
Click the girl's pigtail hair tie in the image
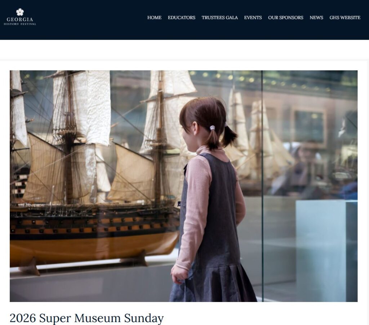[x=212, y=128]
